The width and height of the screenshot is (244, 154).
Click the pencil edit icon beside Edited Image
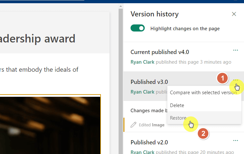(x=133, y=125)
